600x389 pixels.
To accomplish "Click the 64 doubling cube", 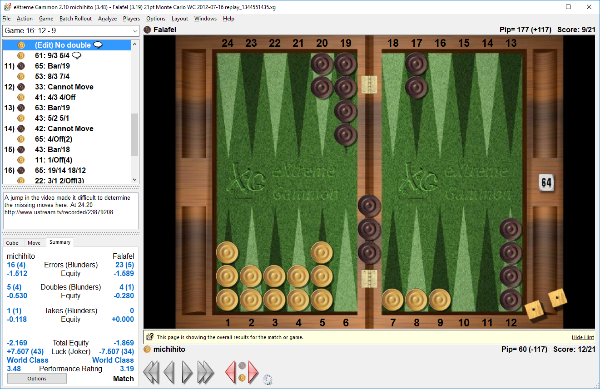I will (546, 182).
